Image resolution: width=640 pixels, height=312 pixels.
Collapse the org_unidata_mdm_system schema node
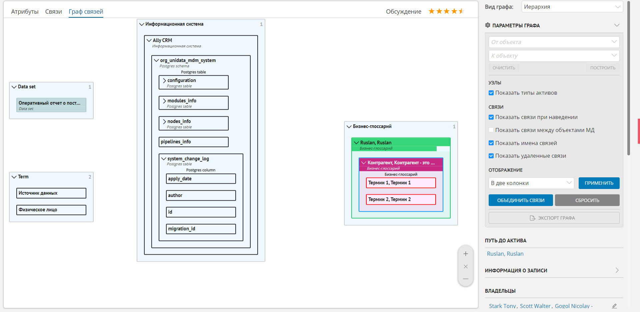pyautogui.click(x=156, y=60)
